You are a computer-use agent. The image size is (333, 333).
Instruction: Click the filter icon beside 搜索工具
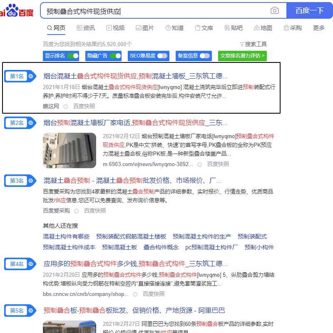point(242,45)
